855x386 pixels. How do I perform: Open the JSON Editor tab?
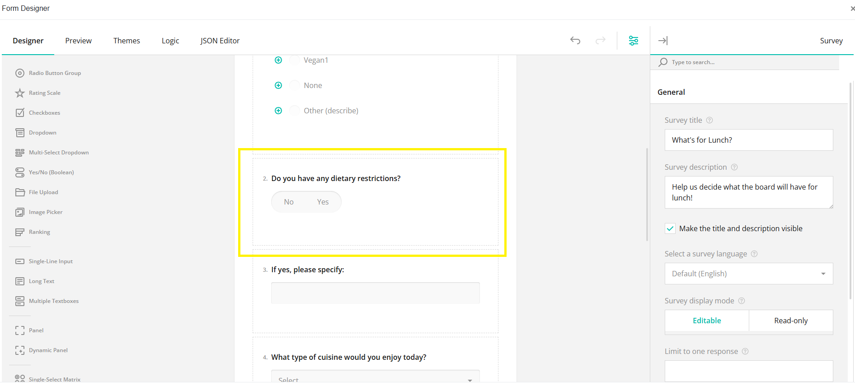click(220, 41)
